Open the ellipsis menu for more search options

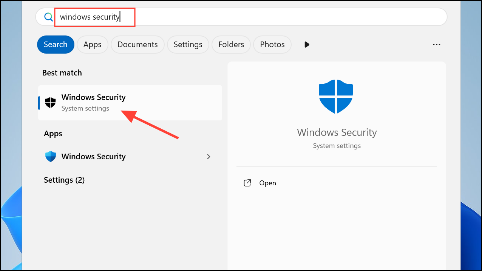click(436, 45)
